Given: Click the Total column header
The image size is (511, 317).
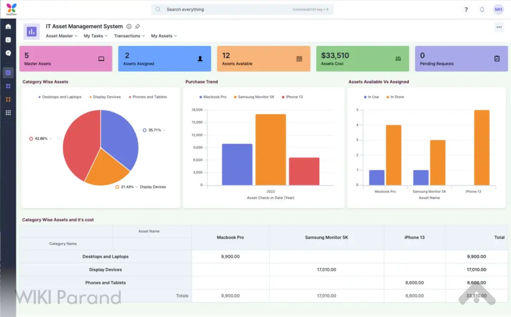Looking at the screenshot, I should pos(477,237).
